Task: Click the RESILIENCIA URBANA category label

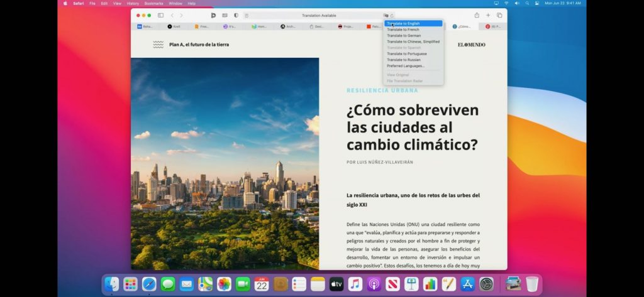Action: pyautogui.click(x=382, y=90)
